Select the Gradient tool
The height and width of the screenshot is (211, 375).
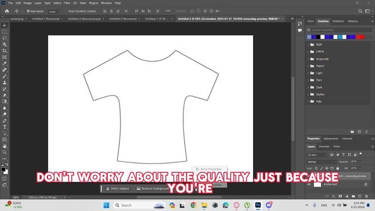[5, 101]
